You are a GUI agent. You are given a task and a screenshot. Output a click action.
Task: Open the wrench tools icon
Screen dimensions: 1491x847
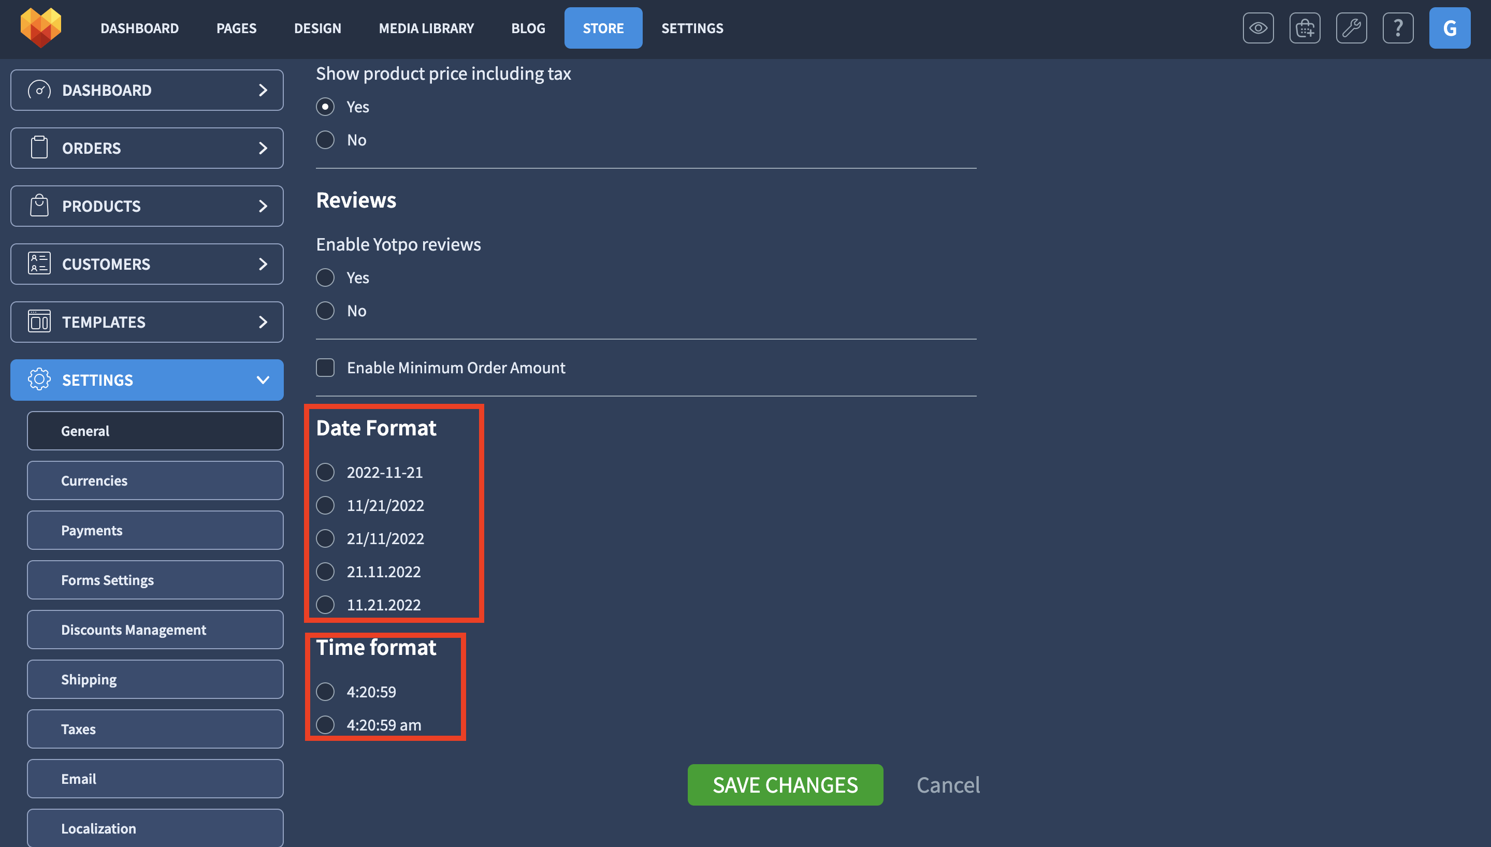tap(1351, 28)
